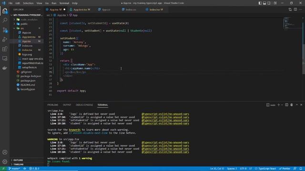Viewport: 305px width, 171px height.
Task: Expand the node_modules folder
Action: [x=27, y=19]
